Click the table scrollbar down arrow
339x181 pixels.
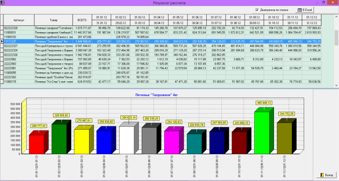coord(336,85)
